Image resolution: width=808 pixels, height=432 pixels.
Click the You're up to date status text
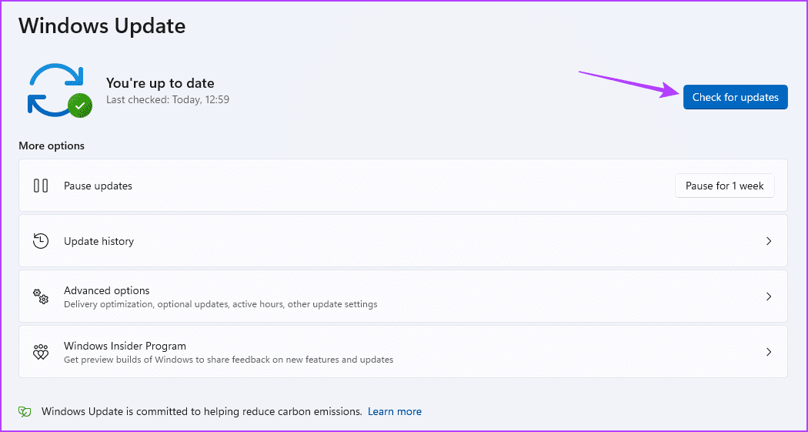(x=160, y=83)
